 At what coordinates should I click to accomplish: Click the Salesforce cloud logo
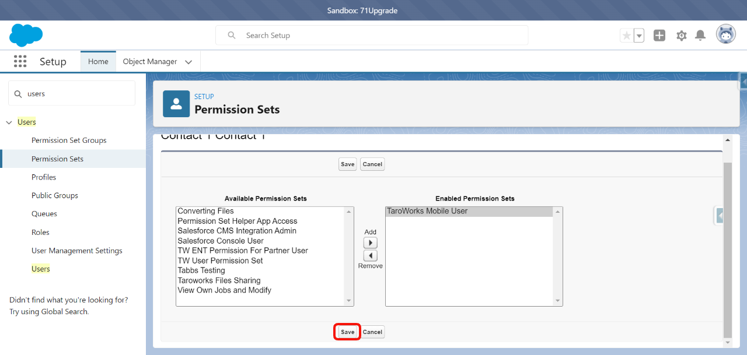coord(26,36)
